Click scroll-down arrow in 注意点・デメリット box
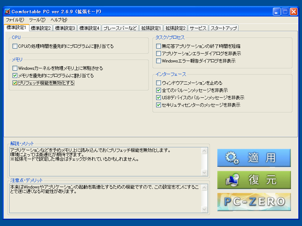302x226 pixels. click(x=204, y=209)
